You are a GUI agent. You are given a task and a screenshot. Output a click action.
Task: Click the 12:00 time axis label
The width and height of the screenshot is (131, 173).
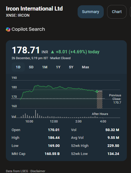54,121
